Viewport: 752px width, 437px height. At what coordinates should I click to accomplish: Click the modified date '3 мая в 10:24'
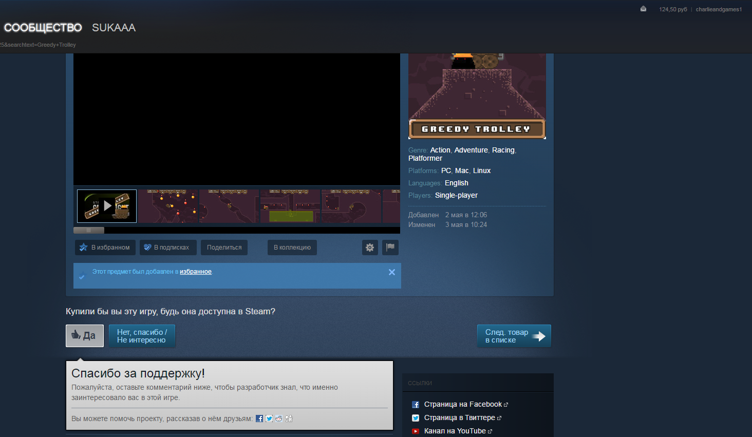(x=466, y=224)
